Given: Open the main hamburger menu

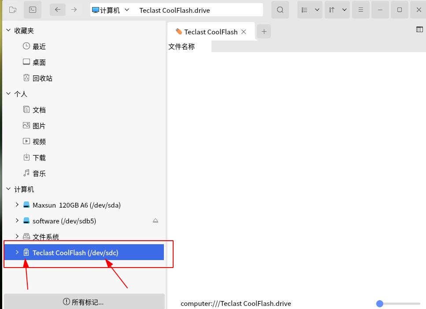Looking at the screenshot, I should (x=360, y=9).
